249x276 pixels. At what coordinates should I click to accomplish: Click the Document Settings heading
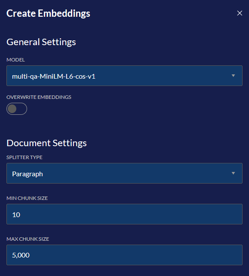(x=46, y=143)
